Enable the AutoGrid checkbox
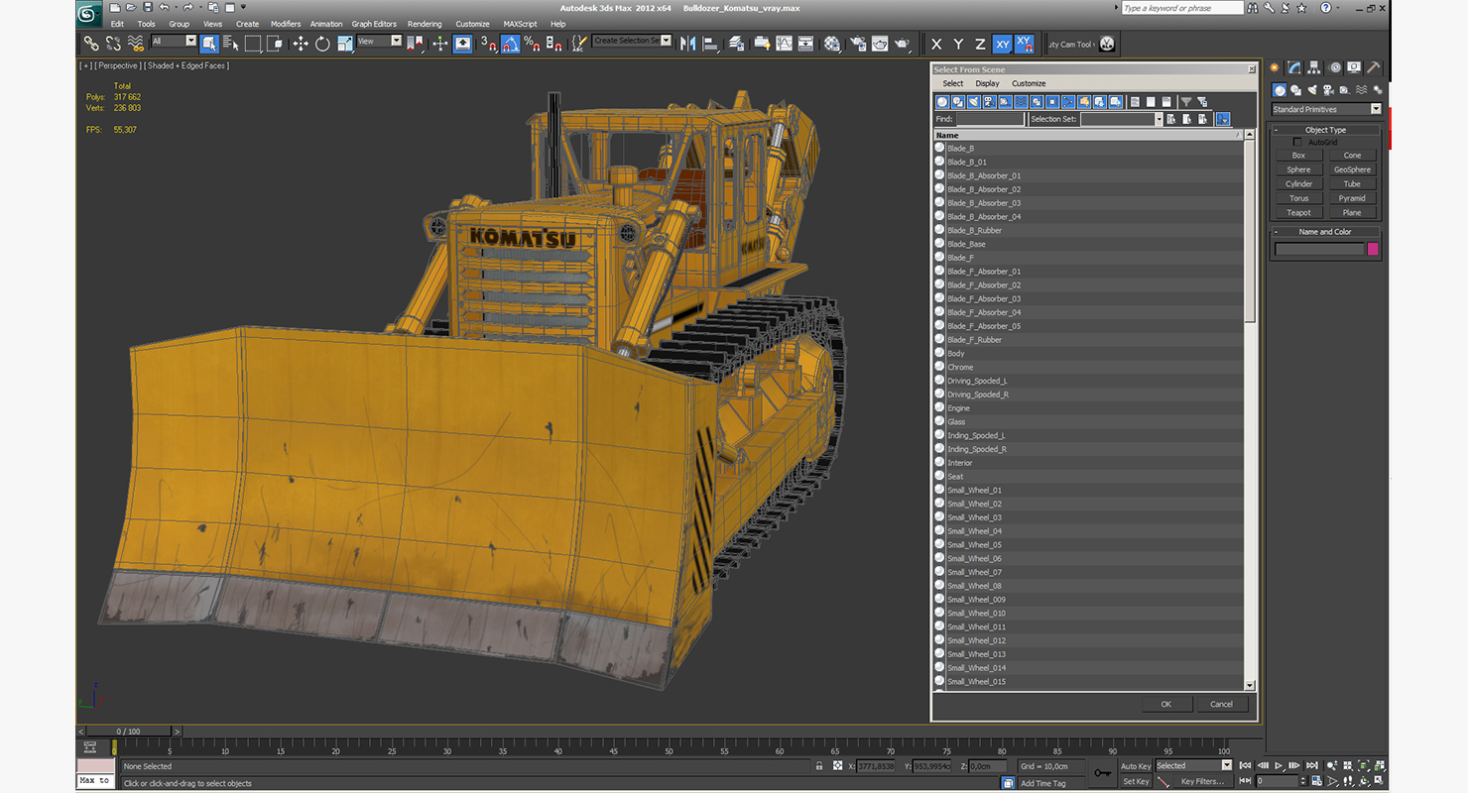The image size is (1468, 793). (x=1297, y=143)
